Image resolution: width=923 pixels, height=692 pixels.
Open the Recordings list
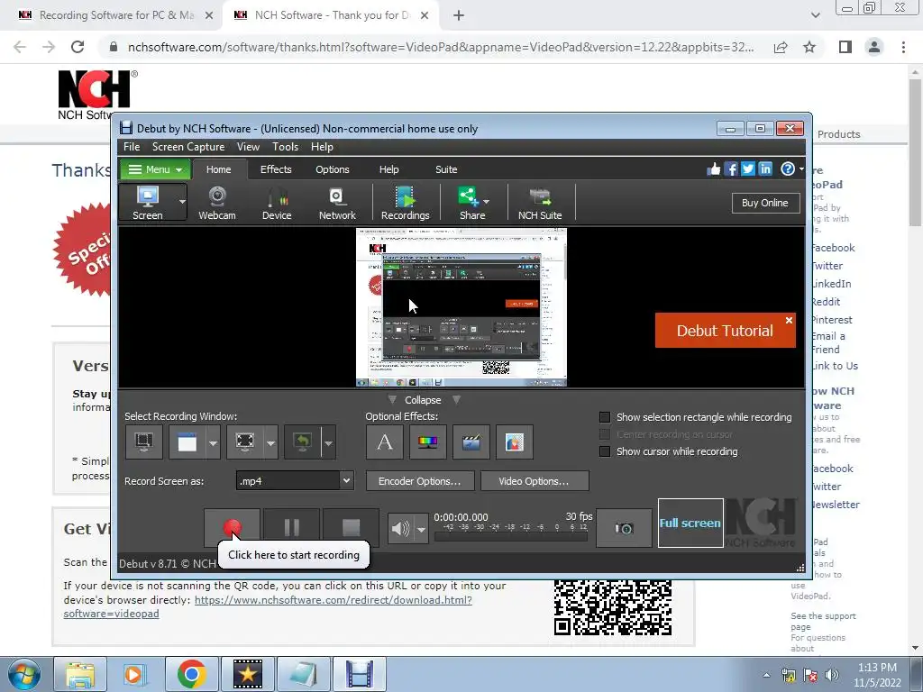(x=405, y=203)
